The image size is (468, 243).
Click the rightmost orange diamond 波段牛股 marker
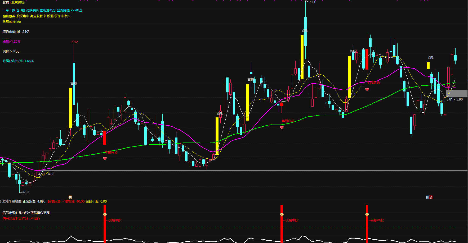367,215
